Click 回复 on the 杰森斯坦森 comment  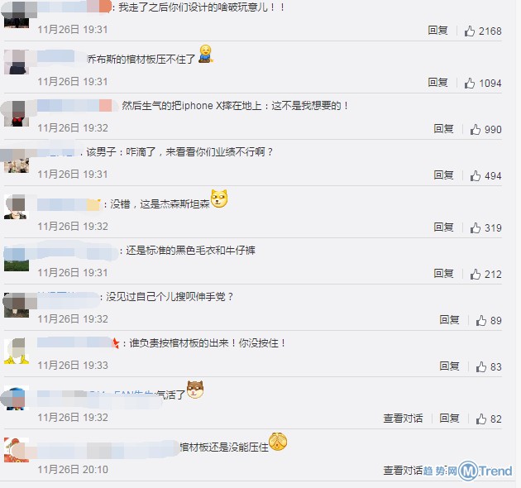(443, 227)
